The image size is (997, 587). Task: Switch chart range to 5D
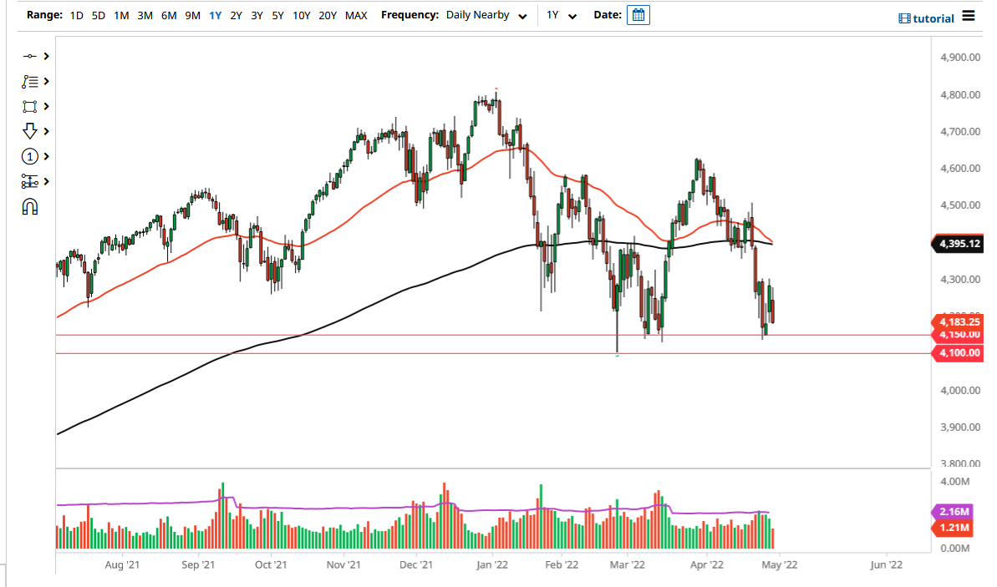click(98, 15)
